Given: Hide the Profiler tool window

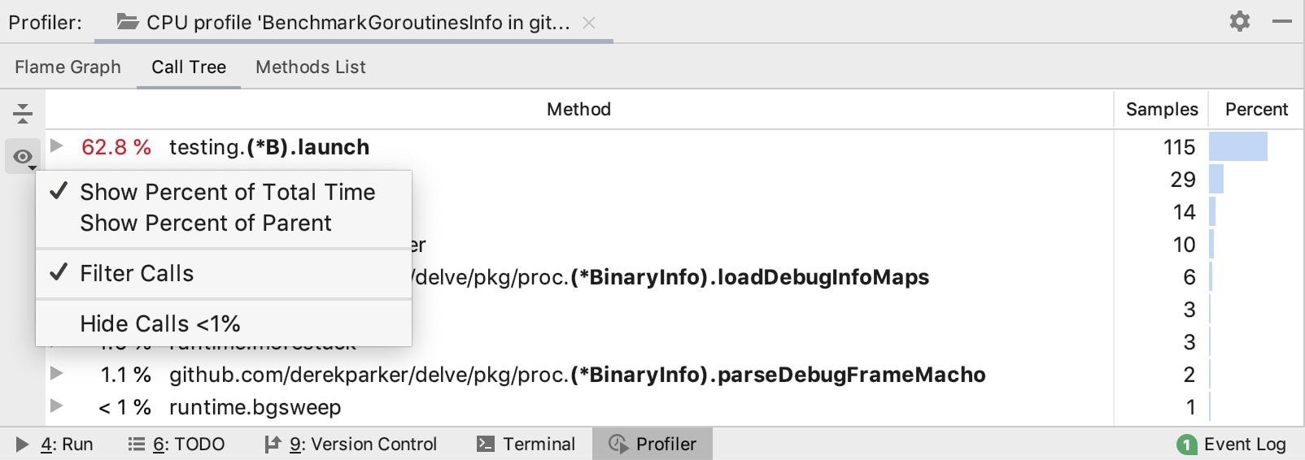Looking at the screenshot, I should tap(1282, 21).
